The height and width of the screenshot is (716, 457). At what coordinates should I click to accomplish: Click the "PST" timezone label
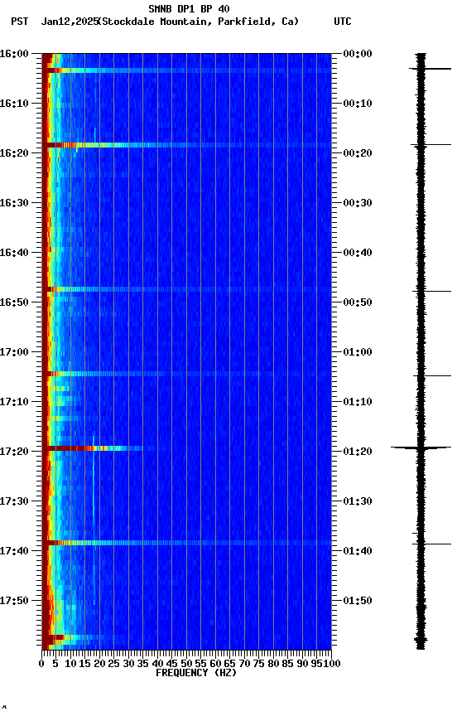tap(19, 22)
